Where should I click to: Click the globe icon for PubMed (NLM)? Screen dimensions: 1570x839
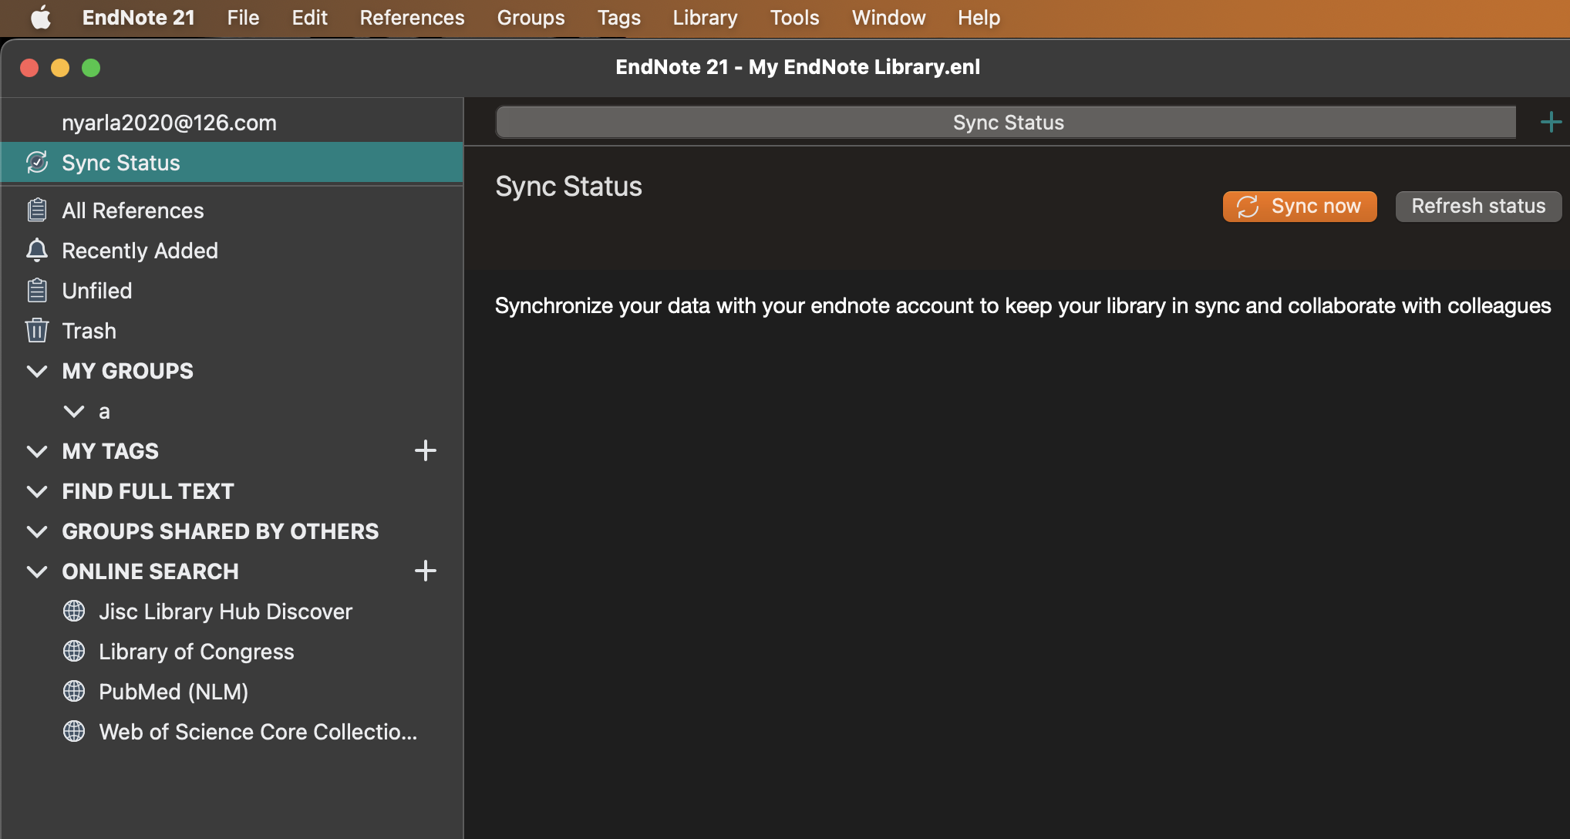coord(74,692)
